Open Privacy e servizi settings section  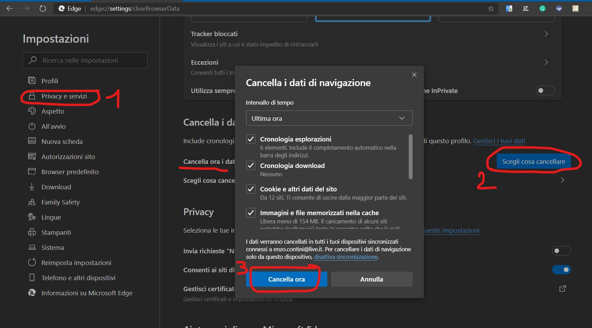pos(64,96)
